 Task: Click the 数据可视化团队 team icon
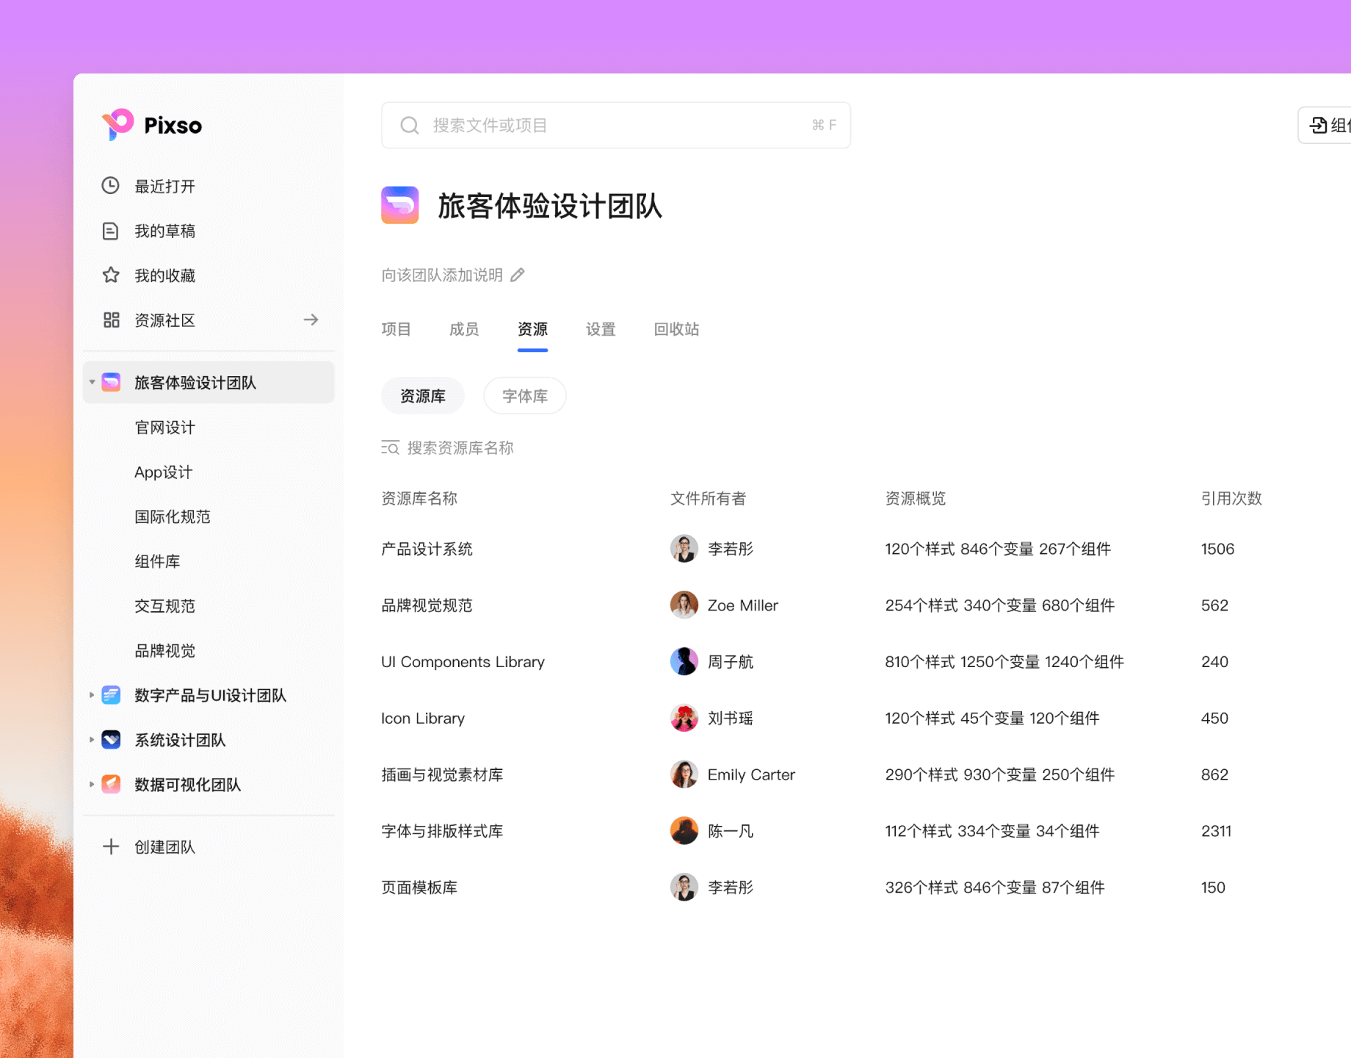click(111, 785)
